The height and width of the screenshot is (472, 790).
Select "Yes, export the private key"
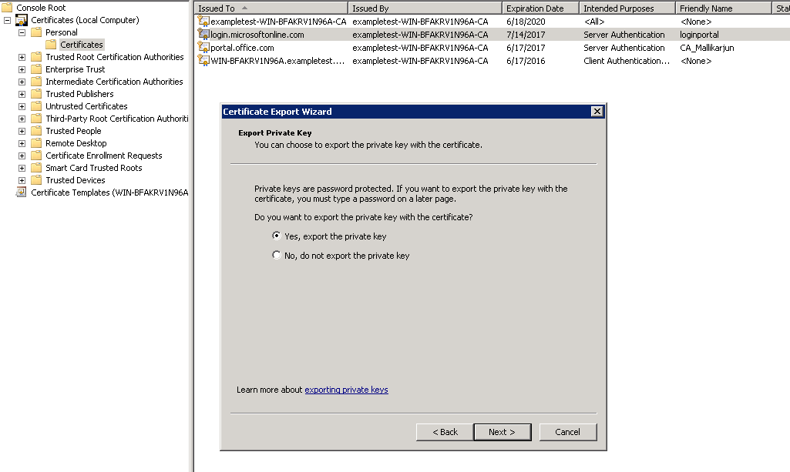276,236
